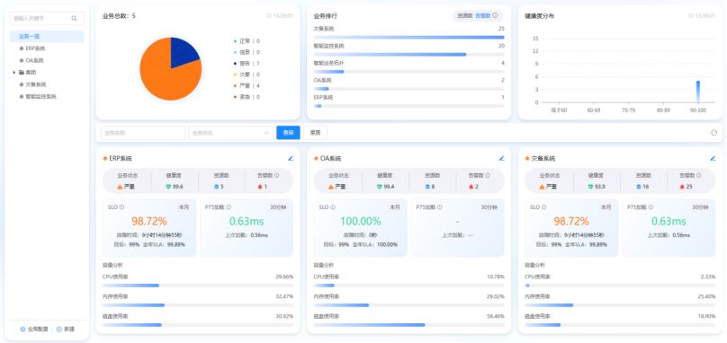Select the 集团 folder label in sidebar
Screen dimensions: 727x343
[31, 73]
